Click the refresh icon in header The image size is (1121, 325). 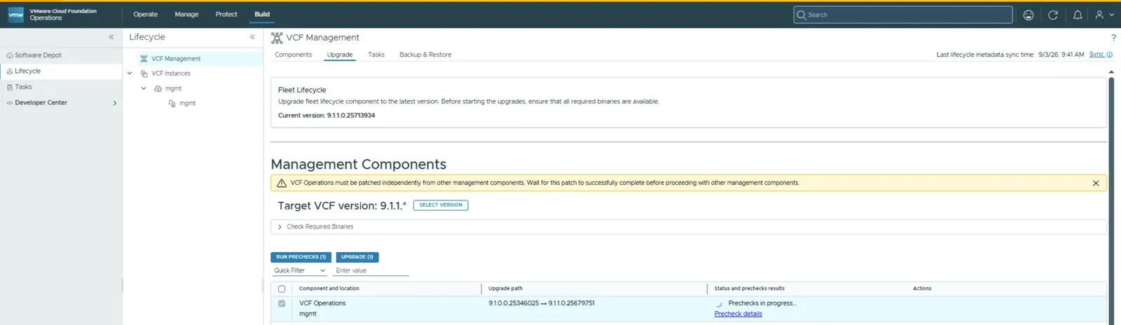pos(1053,15)
